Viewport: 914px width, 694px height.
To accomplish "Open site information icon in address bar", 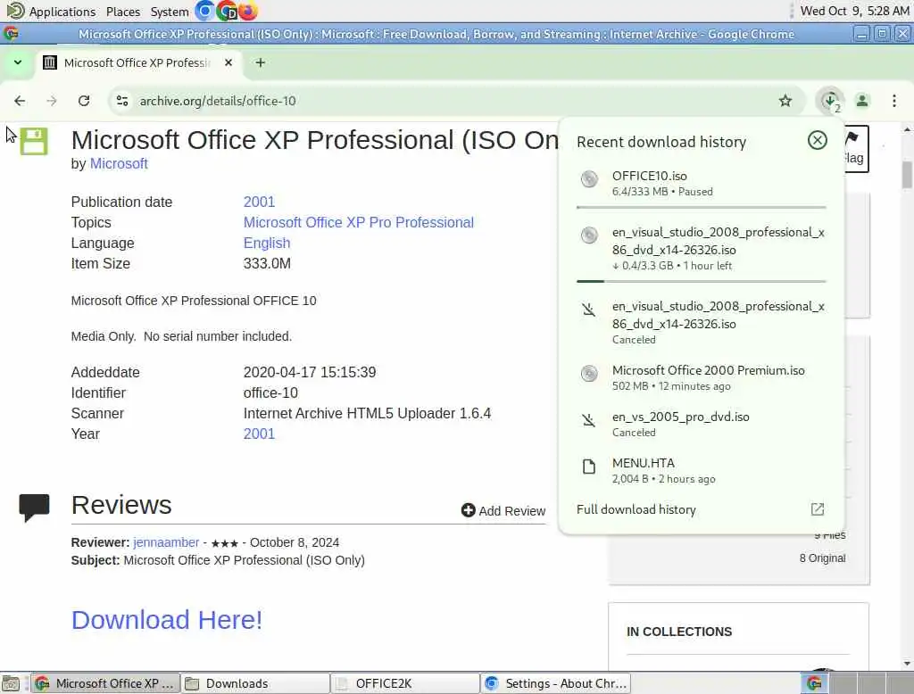I will click(122, 101).
